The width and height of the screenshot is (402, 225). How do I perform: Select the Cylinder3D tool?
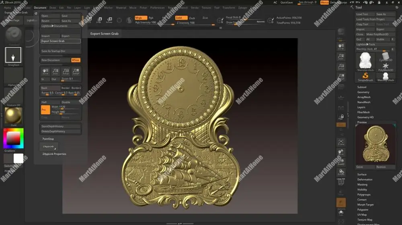[x=386, y=57]
